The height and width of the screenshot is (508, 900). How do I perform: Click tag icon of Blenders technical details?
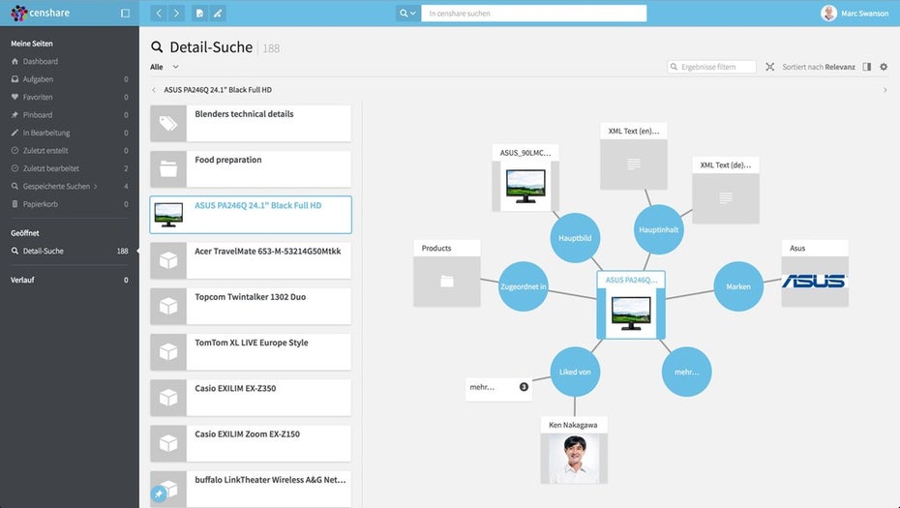(168, 123)
